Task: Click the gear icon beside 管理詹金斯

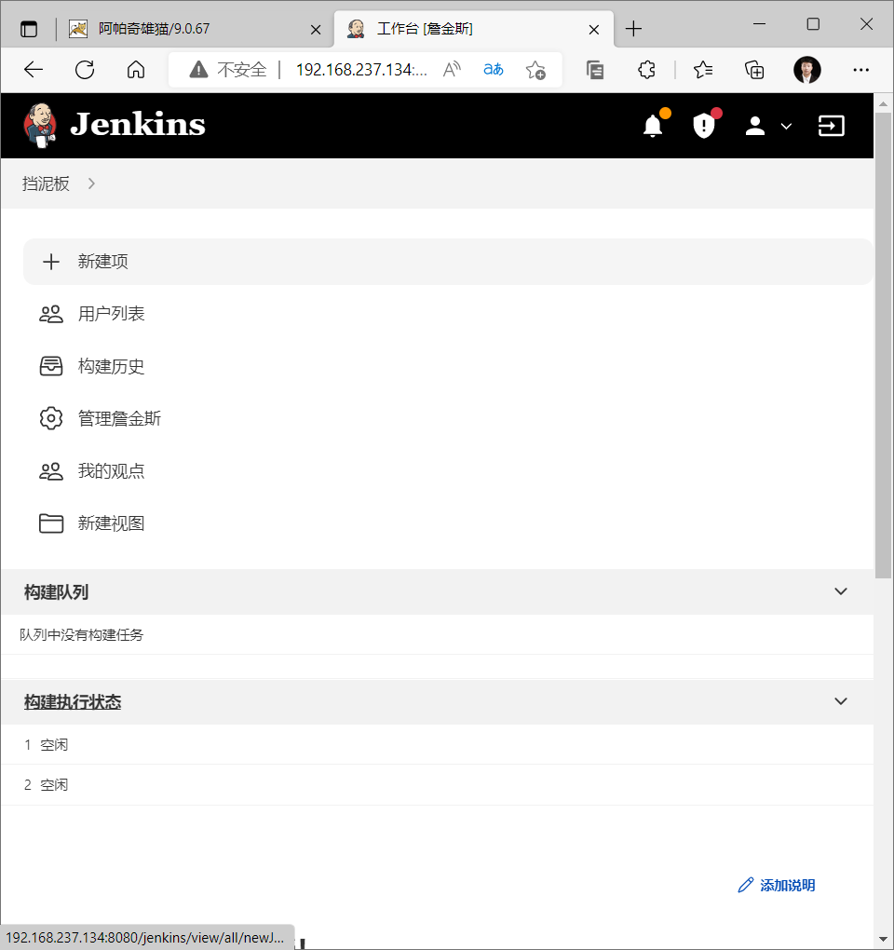Action: click(51, 419)
